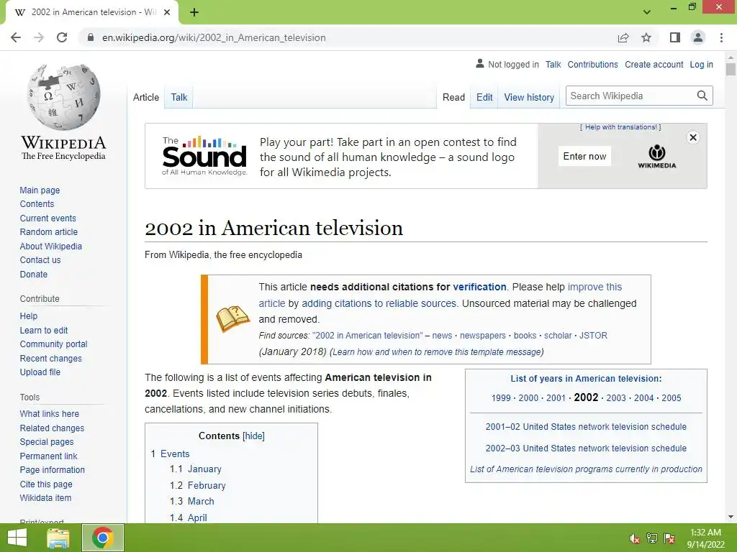Viewport: 737px width, 552px height.
Task: Close the 2002 in American television tab
Action: pyautogui.click(x=167, y=12)
